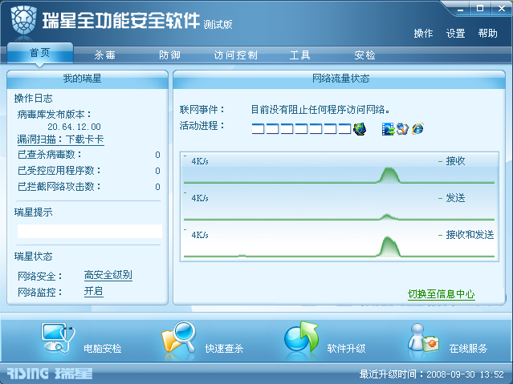This screenshot has height=384, width=513.
Task: Open 在线服务 online service icon
Action: click(423, 338)
